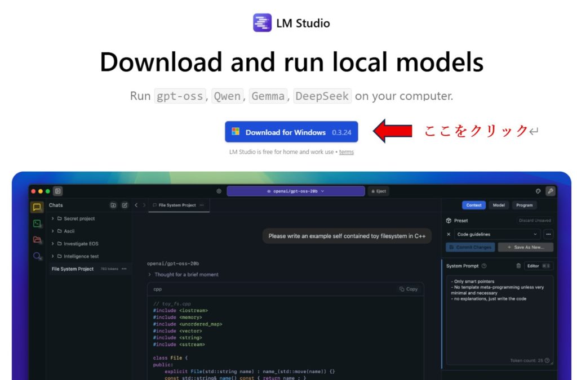Click the Download for Windows button

291,132
